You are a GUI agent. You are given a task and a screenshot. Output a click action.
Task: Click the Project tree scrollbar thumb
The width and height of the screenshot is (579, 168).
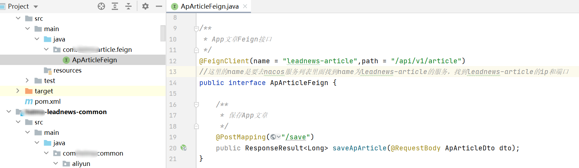click(163, 33)
